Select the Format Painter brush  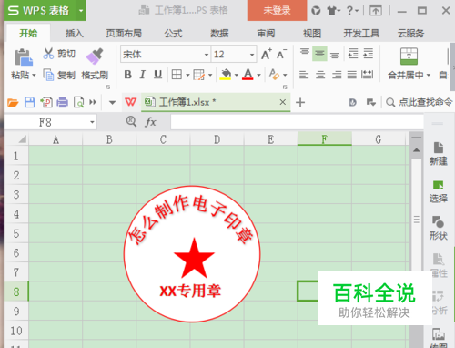[x=95, y=56]
